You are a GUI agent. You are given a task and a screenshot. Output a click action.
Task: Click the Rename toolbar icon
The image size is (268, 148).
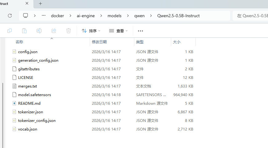39,31
